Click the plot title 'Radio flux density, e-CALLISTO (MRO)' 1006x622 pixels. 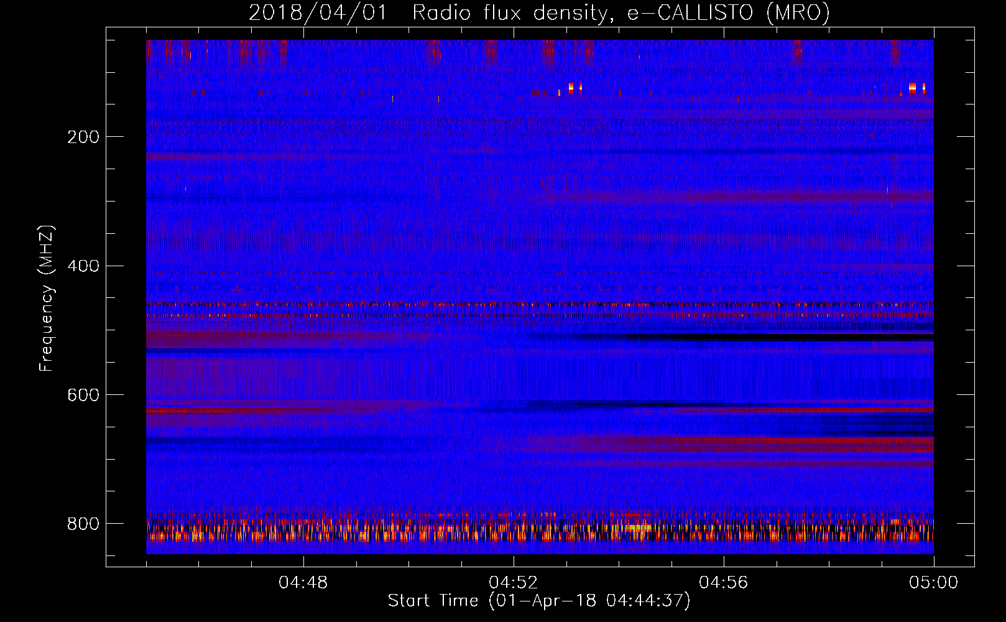point(621,12)
